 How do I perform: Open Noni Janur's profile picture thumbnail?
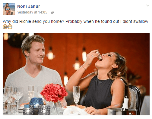coord(9,9)
